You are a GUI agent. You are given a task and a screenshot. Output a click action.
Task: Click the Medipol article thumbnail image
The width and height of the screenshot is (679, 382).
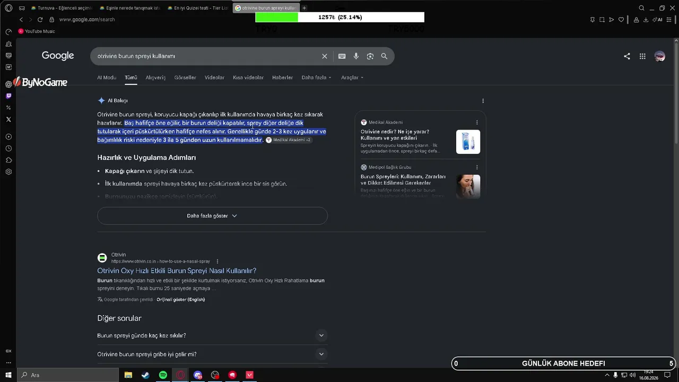tap(468, 186)
